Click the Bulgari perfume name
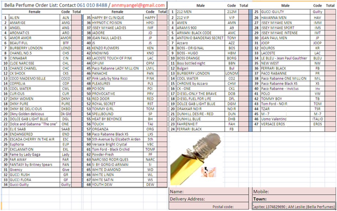Screen dimensions: 337x211 (x=183, y=68)
